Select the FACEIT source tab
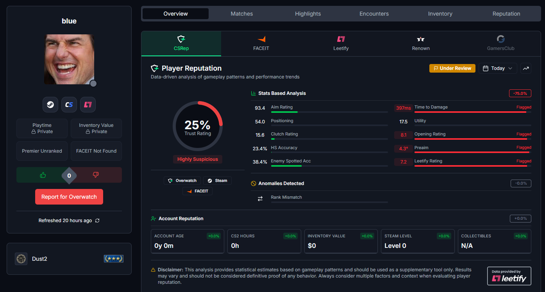This screenshot has width=545, height=292. tap(261, 44)
